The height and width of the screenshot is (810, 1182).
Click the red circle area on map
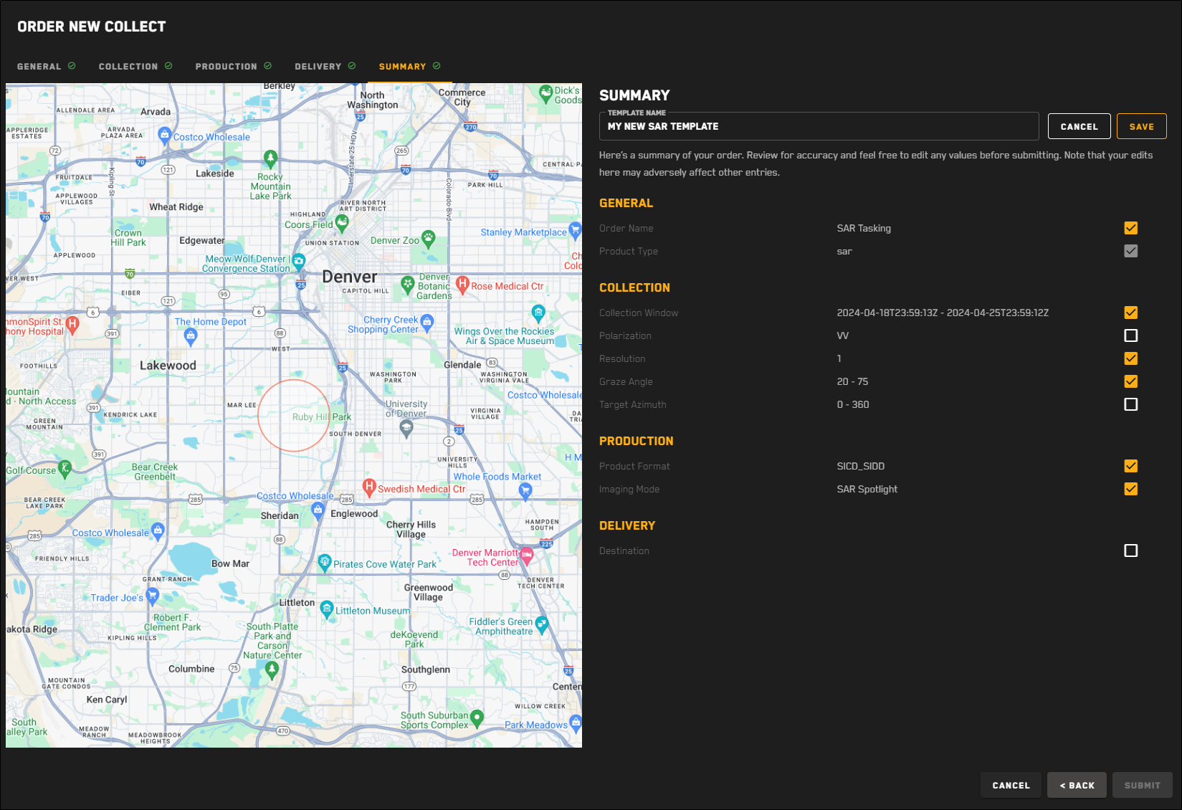point(293,416)
